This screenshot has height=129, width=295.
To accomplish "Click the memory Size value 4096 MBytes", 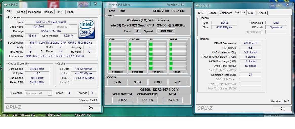I will 224,27.
